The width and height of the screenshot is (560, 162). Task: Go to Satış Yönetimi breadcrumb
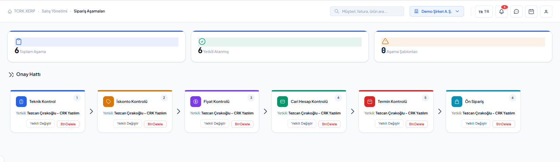coord(54,11)
